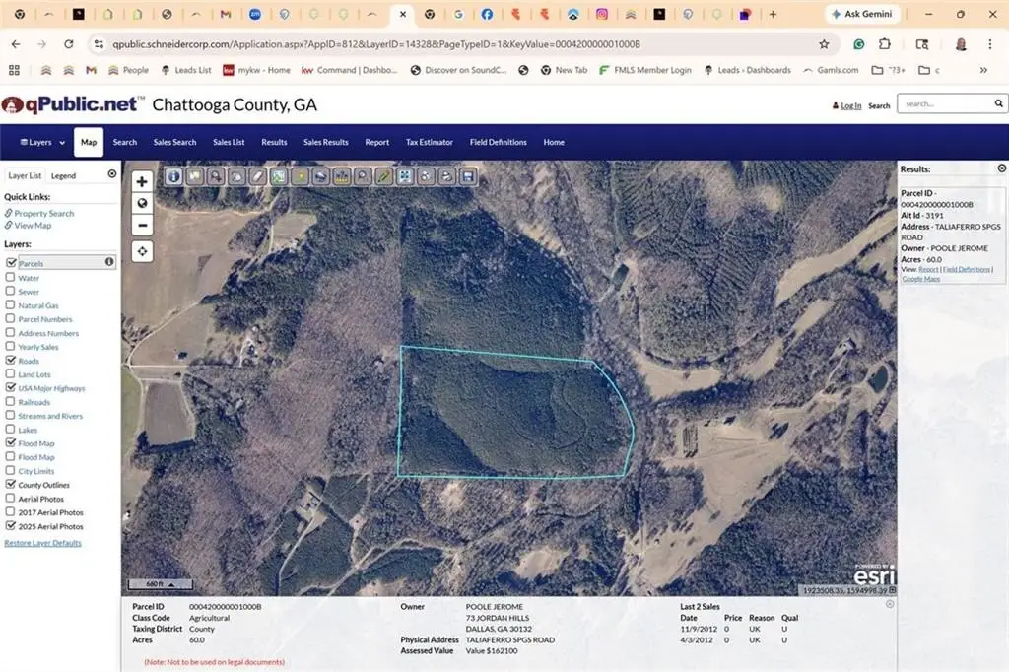Click the map zoom out minus button
Viewport: 1009px width, 672px height.
coord(142,225)
